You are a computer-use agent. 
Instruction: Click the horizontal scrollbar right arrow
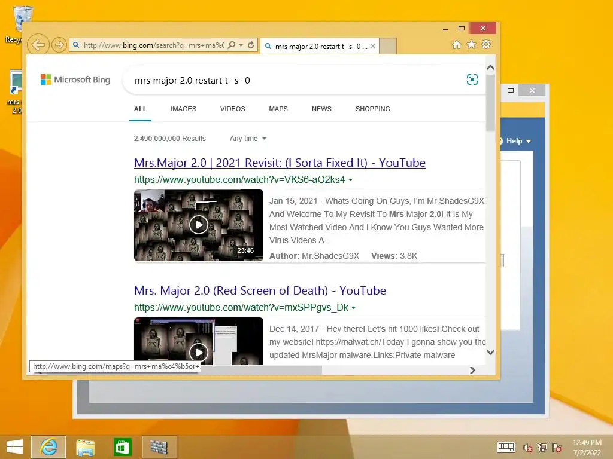point(473,370)
